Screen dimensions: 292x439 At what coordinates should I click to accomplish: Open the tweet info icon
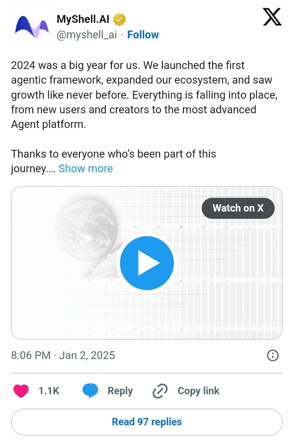(272, 355)
